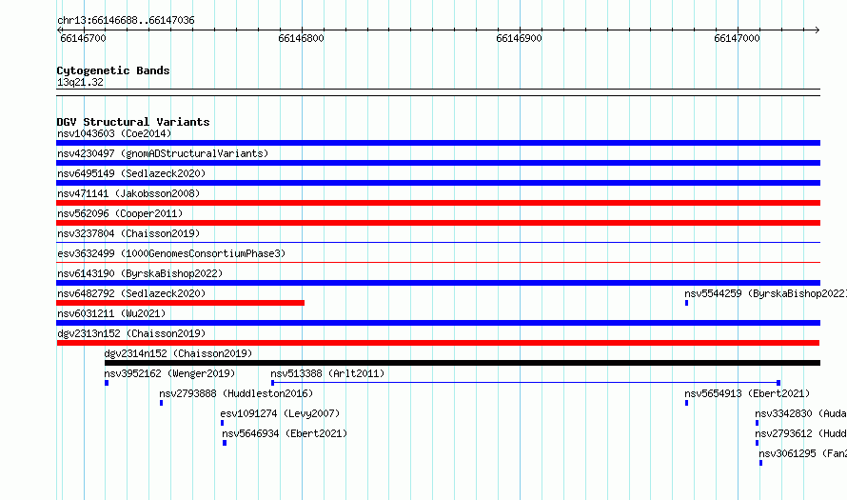847x500 pixels.
Task: Click ruler position 66146900
Action: click(519, 38)
